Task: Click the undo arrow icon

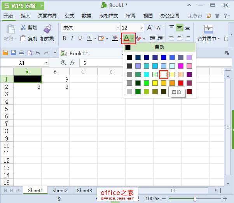Action: tap(38, 53)
